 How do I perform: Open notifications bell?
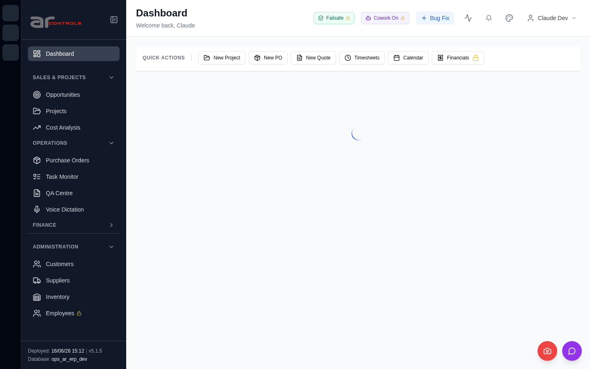click(x=489, y=18)
